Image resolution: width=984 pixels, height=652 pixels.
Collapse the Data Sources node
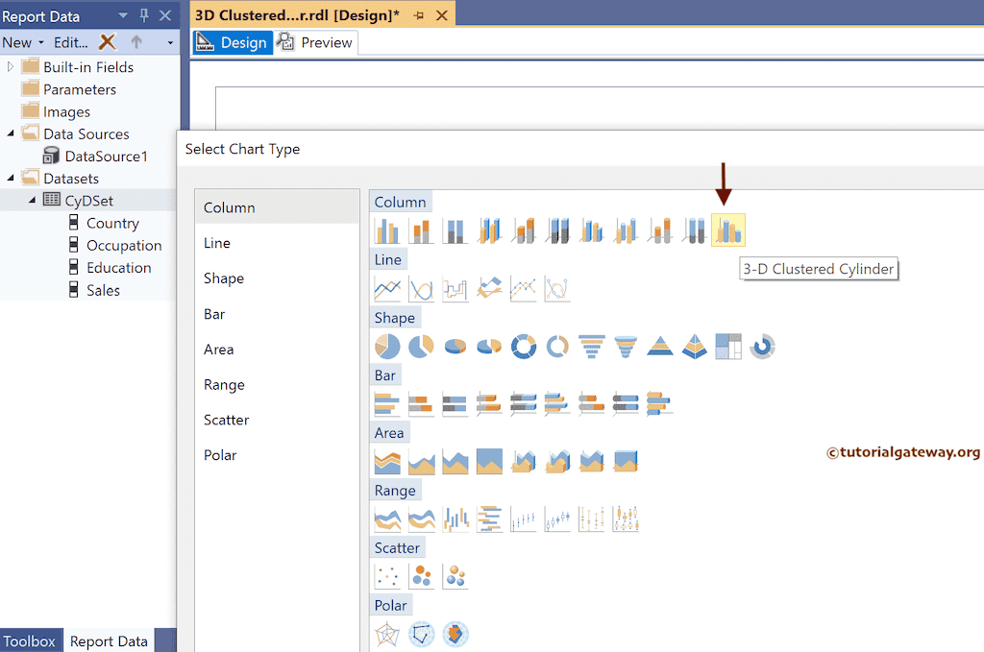[x=11, y=133]
